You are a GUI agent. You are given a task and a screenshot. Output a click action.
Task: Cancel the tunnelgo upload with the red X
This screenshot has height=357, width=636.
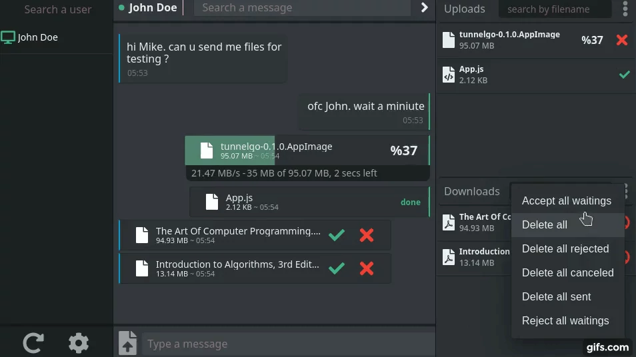click(622, 40)
